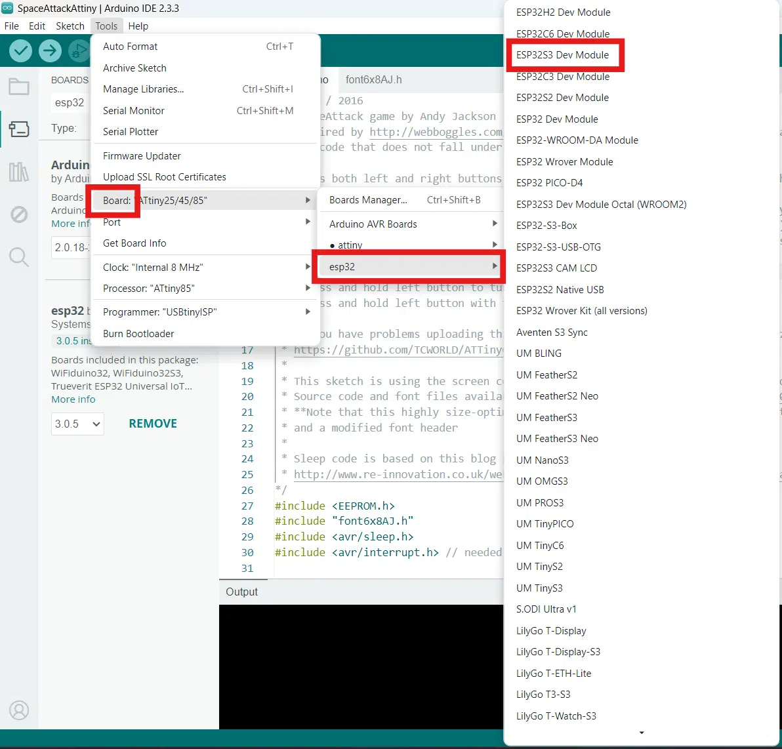The width and height of the screenshot is (782, 749).
Task: Expand the Clock Internal 8 MHz submenu
Action: 206,268
